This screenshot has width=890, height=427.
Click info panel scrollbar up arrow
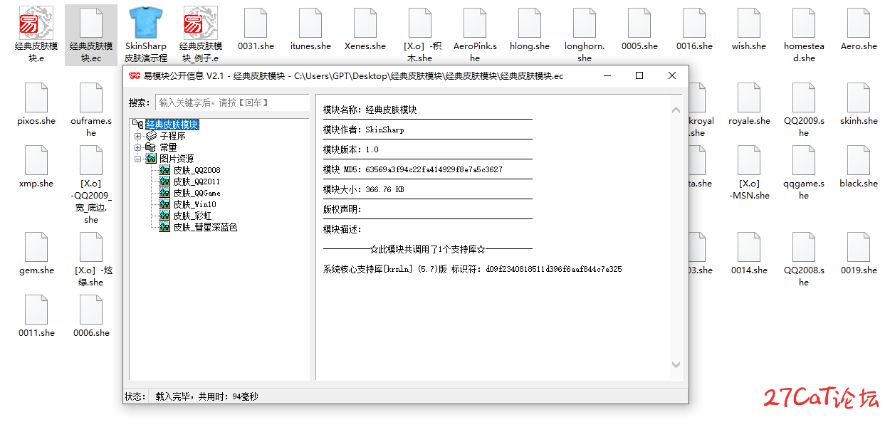click(676, 110)
